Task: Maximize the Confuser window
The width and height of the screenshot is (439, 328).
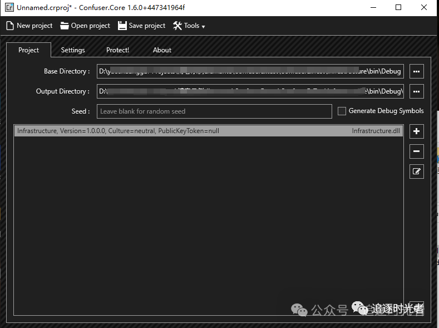Action: click(x=398, y=7)
